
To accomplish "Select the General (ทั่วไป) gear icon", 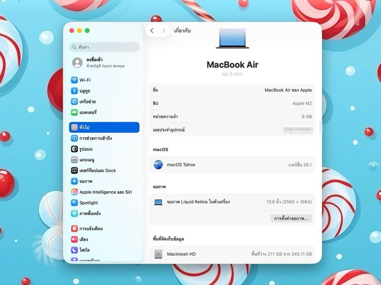I will 74,127.
